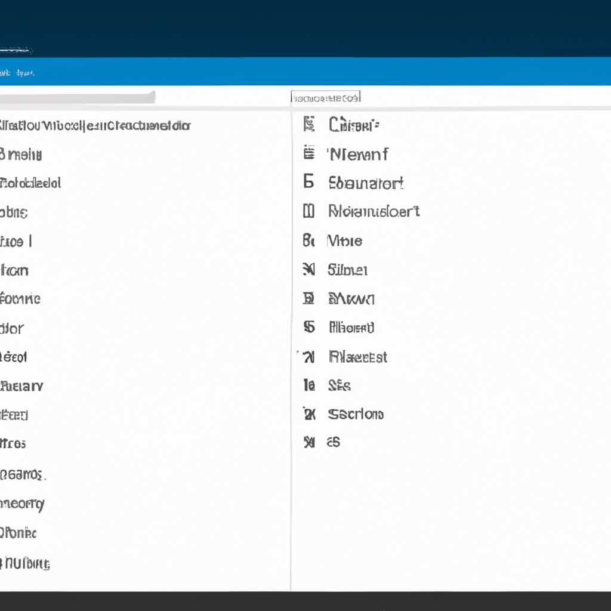Select the 'Nlennf' entry in right list
Viewport: 611px width, 611px height.
tap(359, 154)
